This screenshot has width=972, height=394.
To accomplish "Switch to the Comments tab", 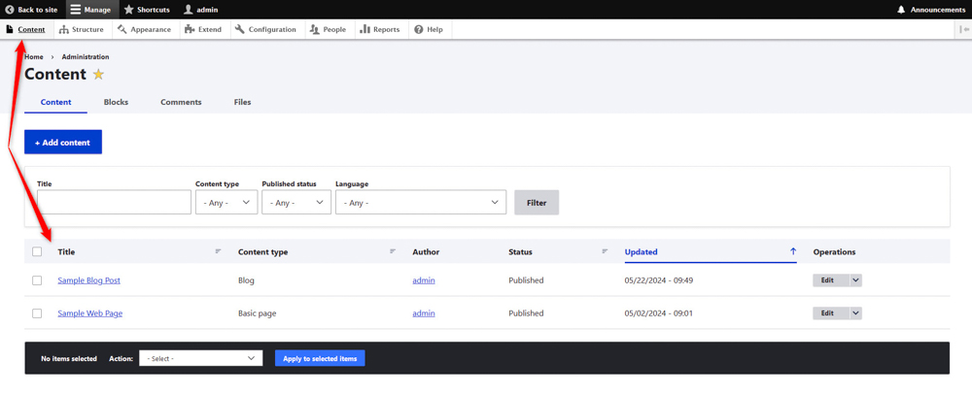I will [x=181, y=102].
